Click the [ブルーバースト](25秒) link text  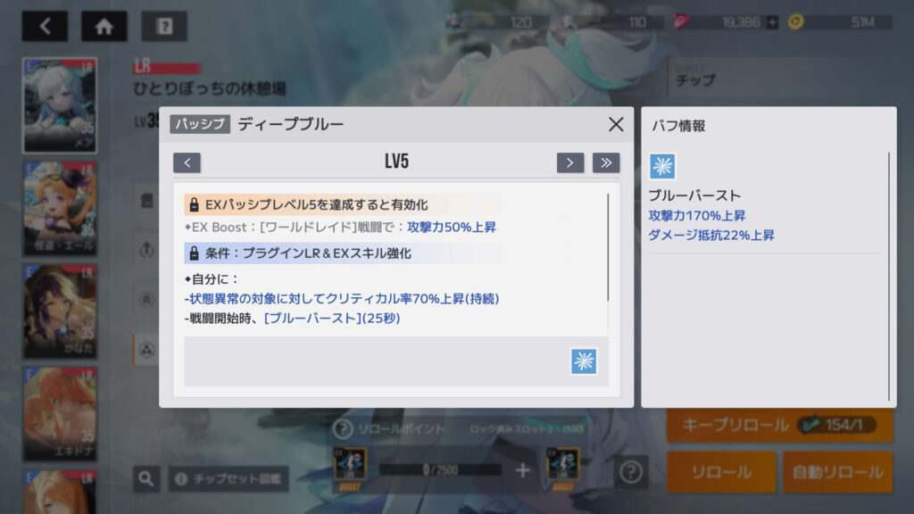[x=332, y=319]
